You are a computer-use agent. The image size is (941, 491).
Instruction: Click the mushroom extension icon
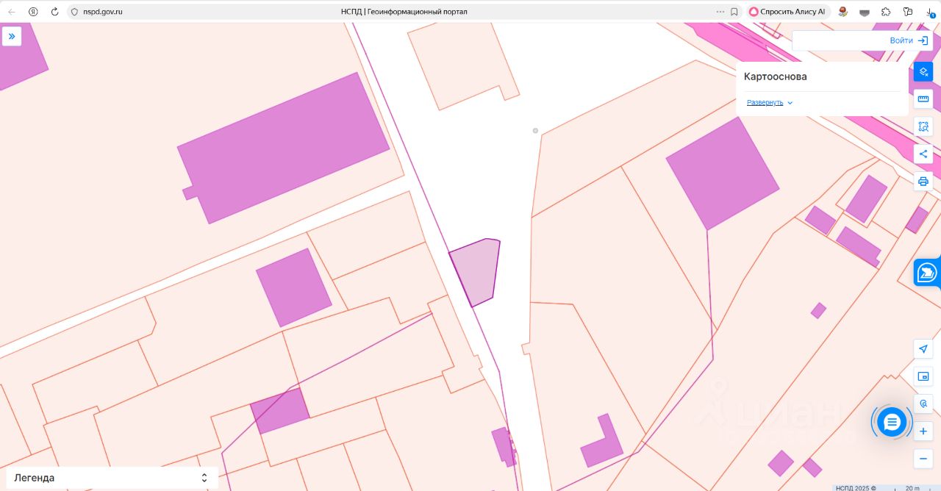[x=843, y=12]
